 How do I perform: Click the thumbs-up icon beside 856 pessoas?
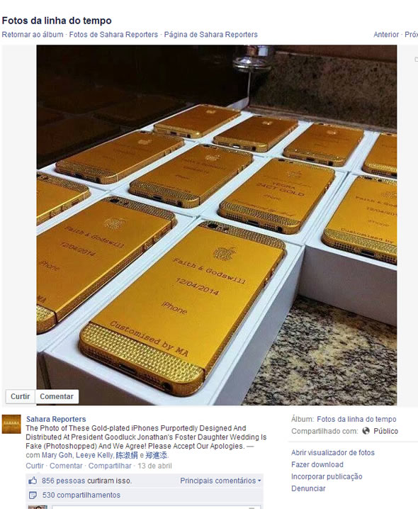pos(33,481)
